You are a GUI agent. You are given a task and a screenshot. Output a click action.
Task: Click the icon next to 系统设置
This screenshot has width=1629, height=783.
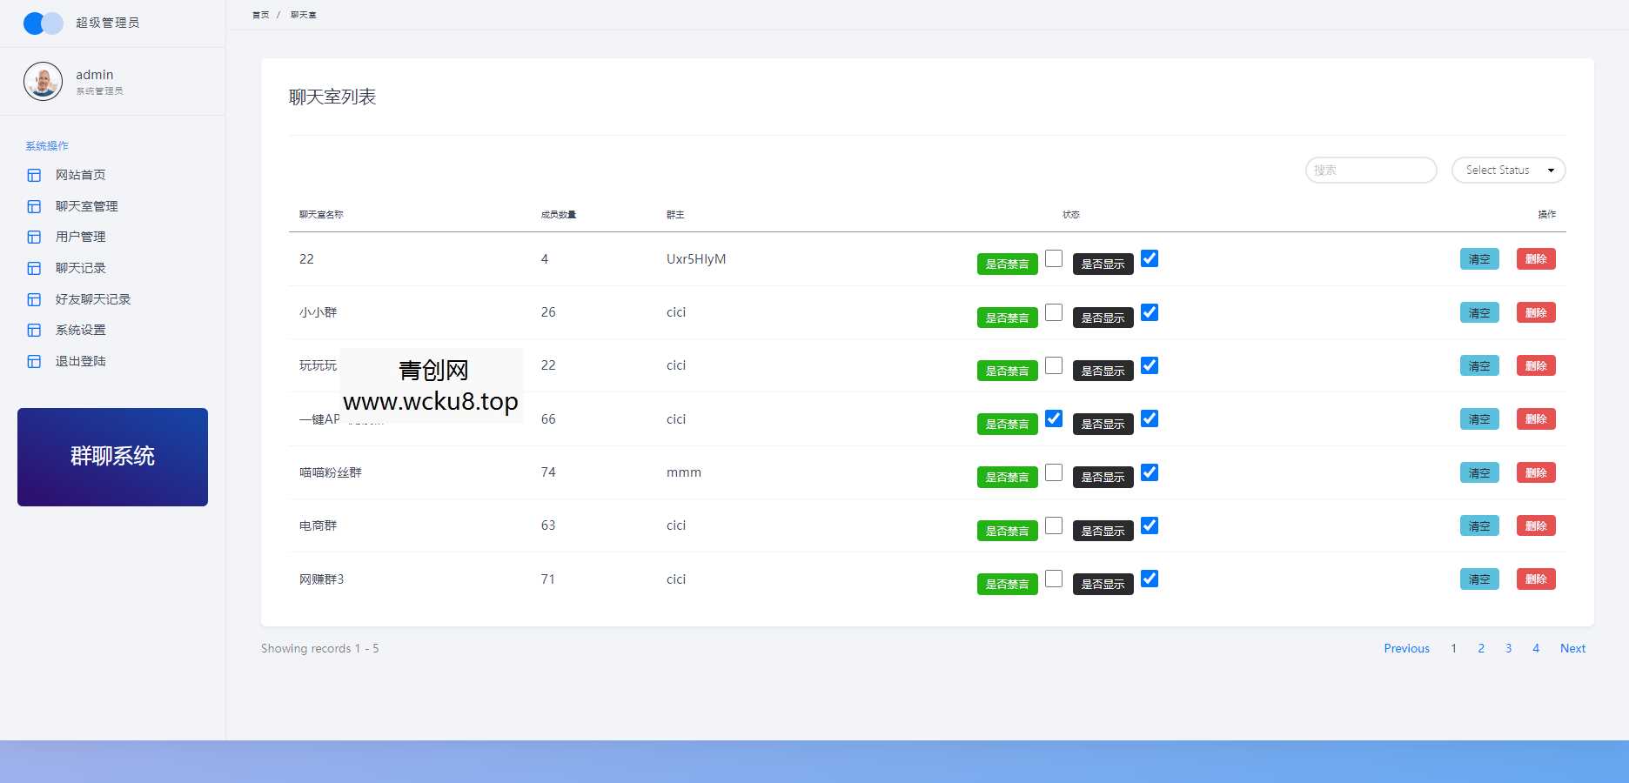[34, 331]
